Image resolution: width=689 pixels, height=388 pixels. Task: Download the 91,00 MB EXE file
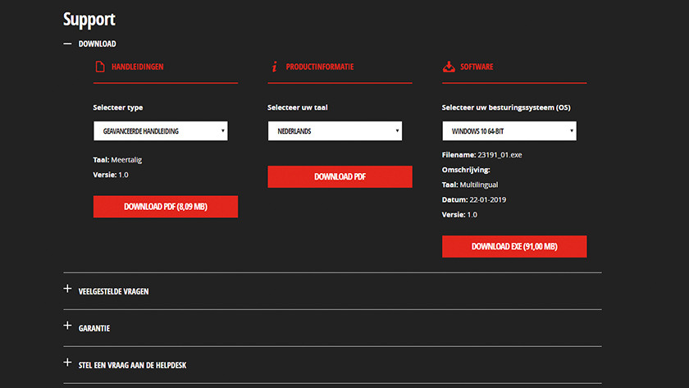514,246
